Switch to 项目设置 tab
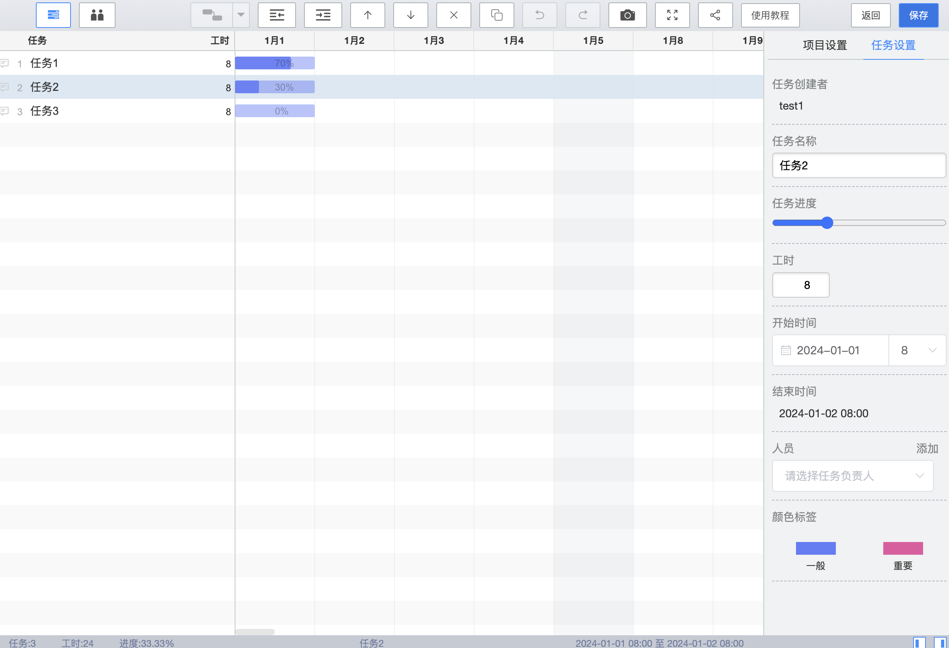Screen dimensions: 949x648 pyautogui.click(x=824, y=45)
